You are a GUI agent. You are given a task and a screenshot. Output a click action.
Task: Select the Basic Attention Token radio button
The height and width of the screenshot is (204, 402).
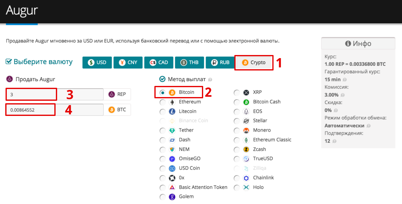162,188
